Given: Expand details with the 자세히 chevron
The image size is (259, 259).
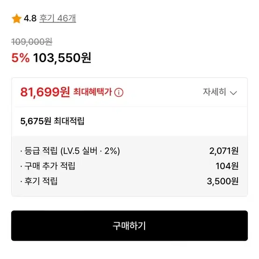Looking at the screenshot, I should point(233,93).
